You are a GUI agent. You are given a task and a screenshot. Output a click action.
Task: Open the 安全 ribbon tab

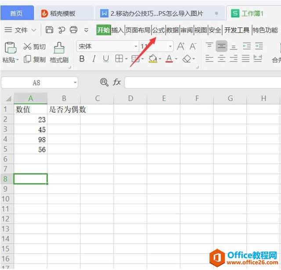coord(215,30)
